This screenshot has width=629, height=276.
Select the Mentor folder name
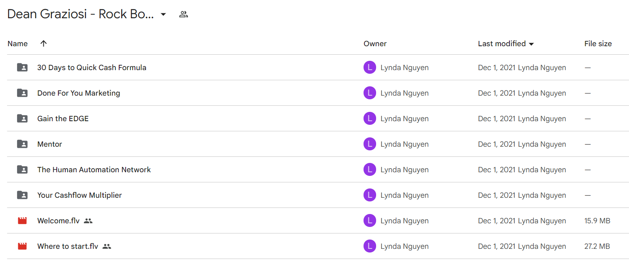click(x=49, y=144)
